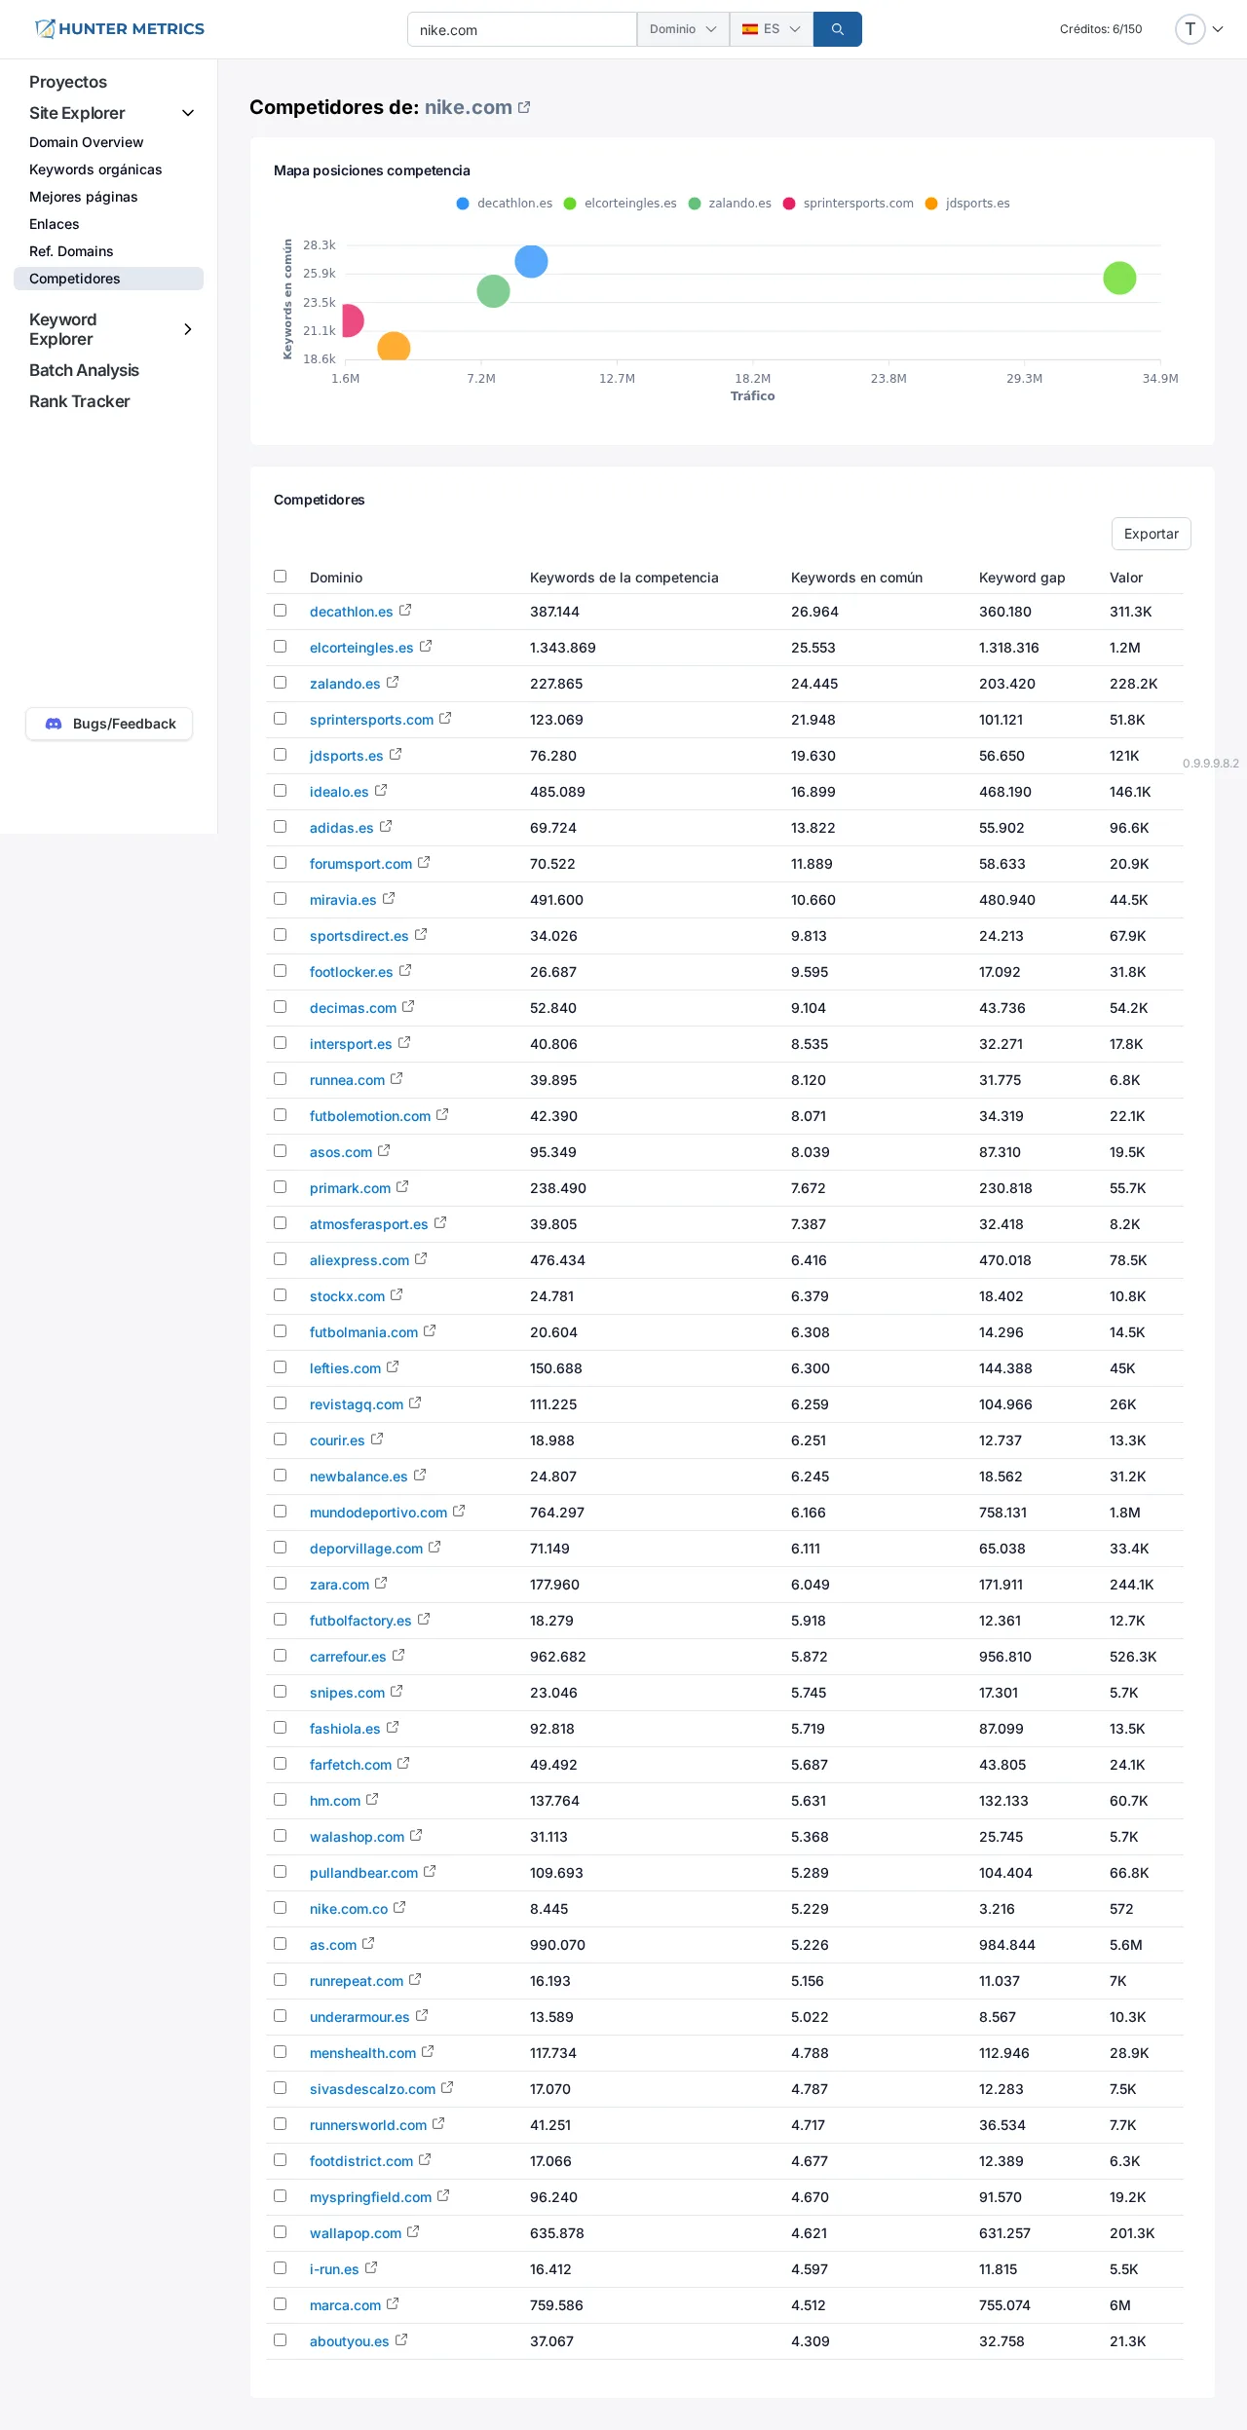Open decathlon.es with its external link icon
Screen dimensions: 1247x2430
(x=404, y=610)
